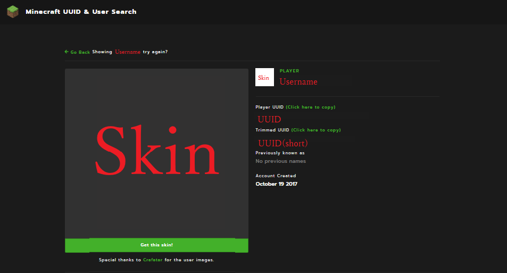Click the 'try again?' link

click(x=155, y=52)
